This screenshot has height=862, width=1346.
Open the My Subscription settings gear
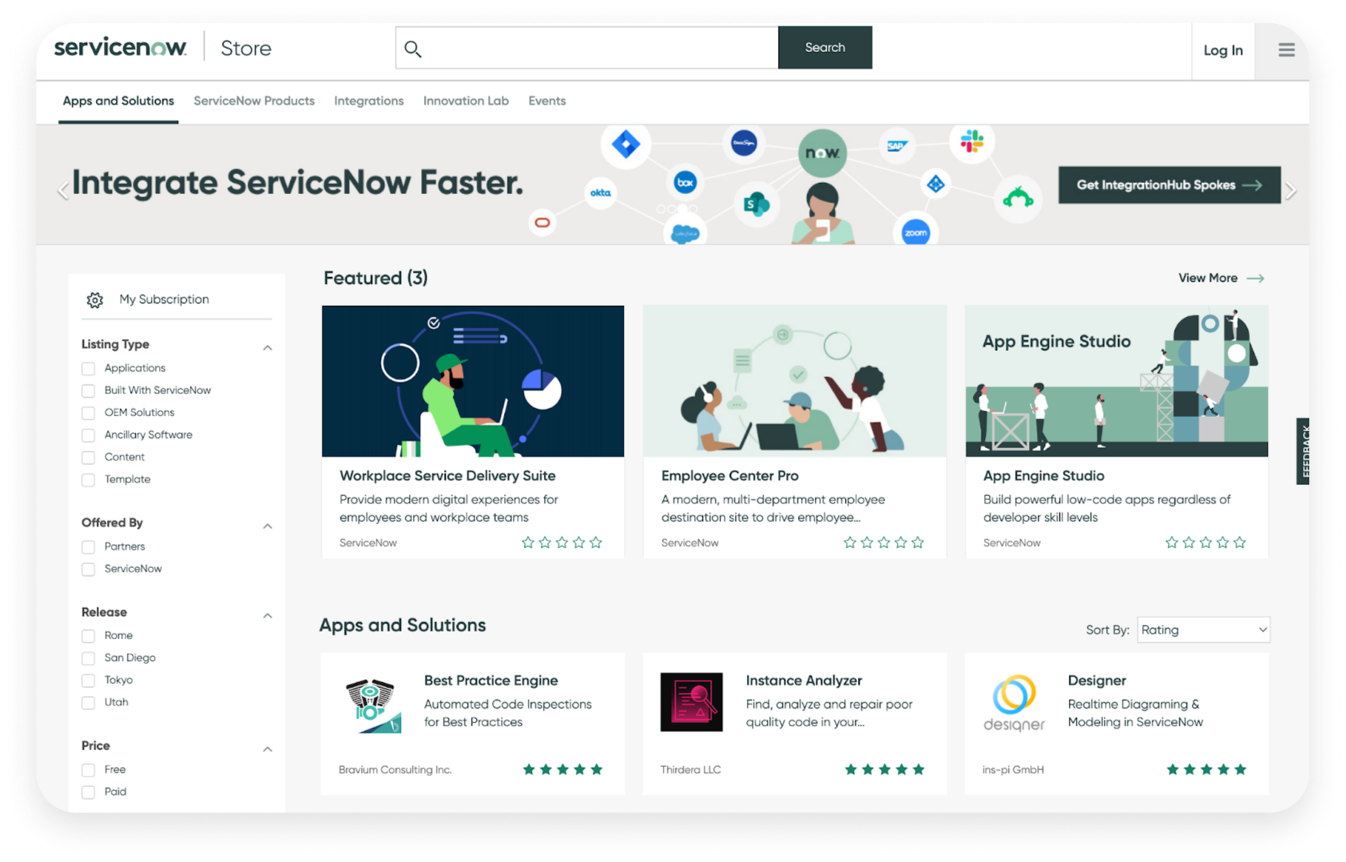[x=94, y=300]
